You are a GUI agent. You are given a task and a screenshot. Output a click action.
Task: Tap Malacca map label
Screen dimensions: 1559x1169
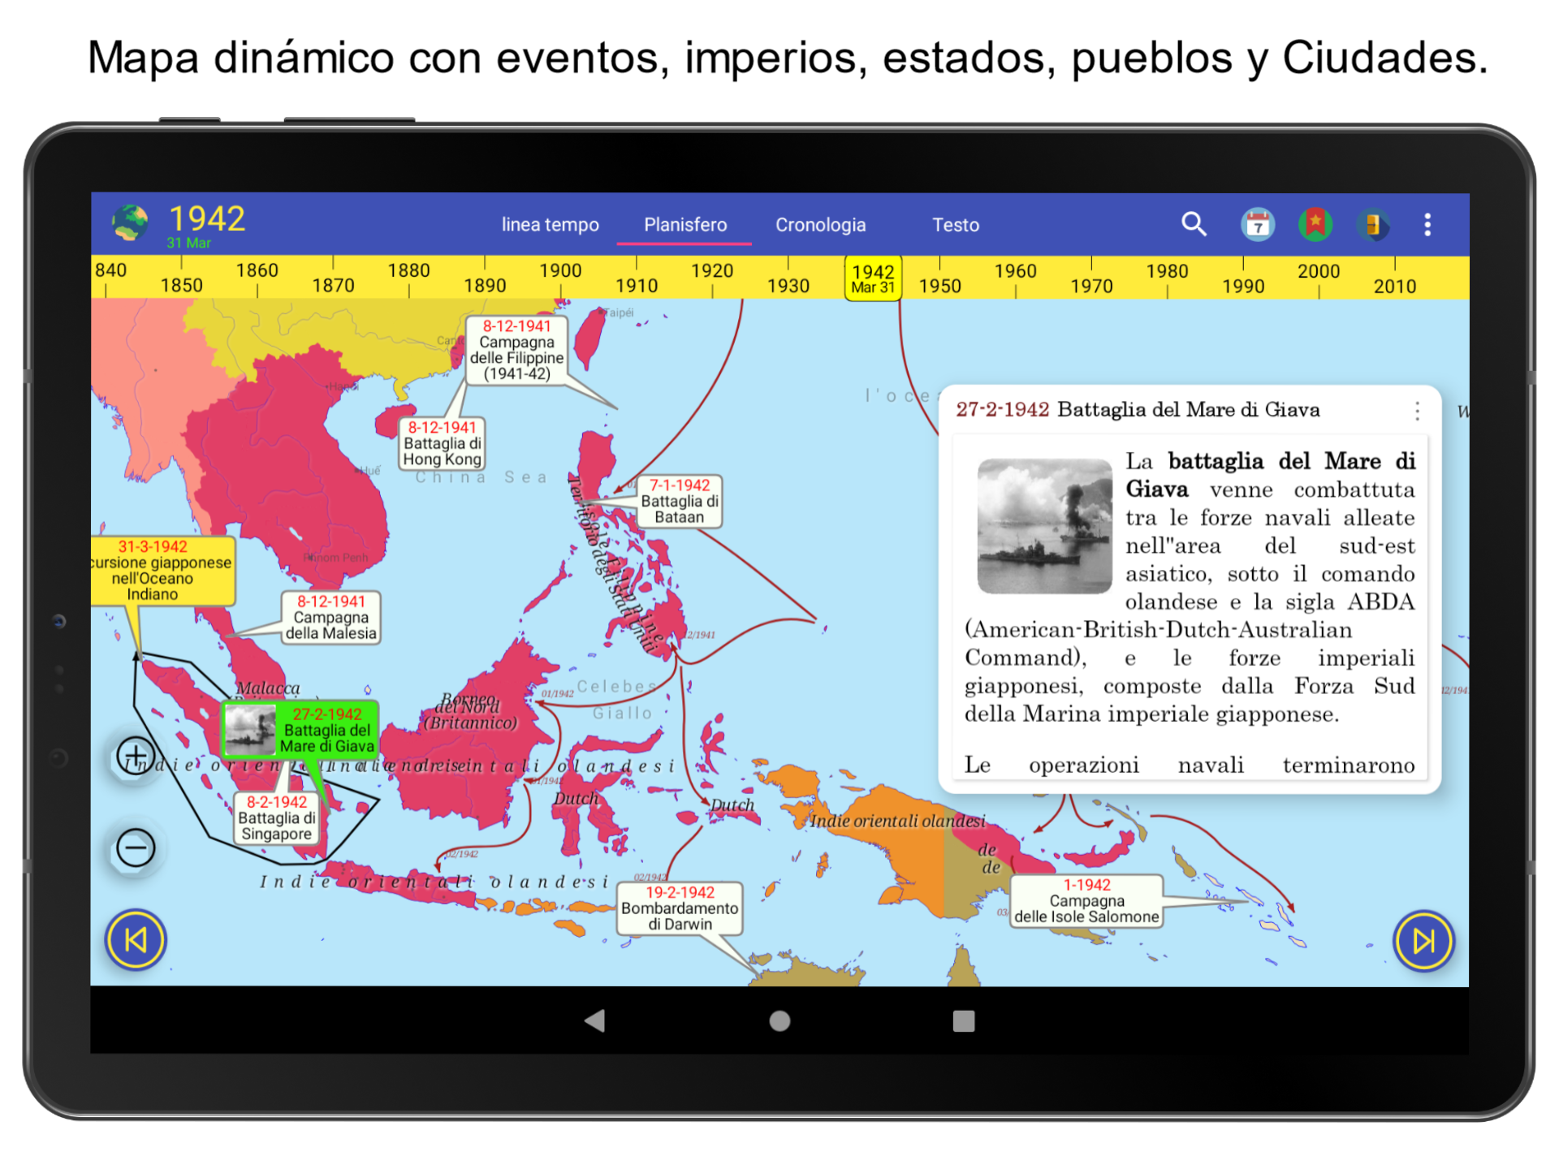tap(268, 688)
